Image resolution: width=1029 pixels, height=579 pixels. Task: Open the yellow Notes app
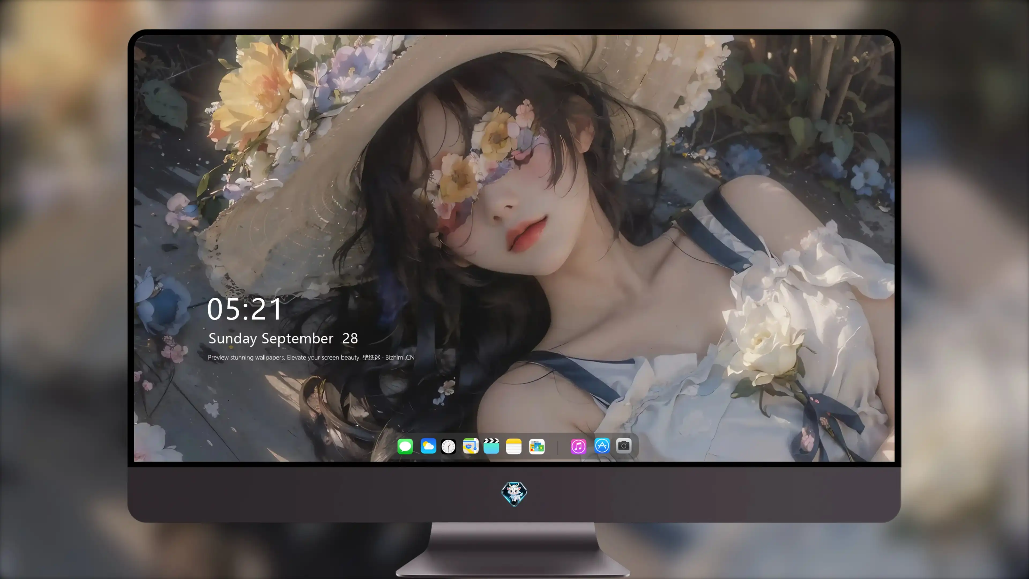click(514, 446)
